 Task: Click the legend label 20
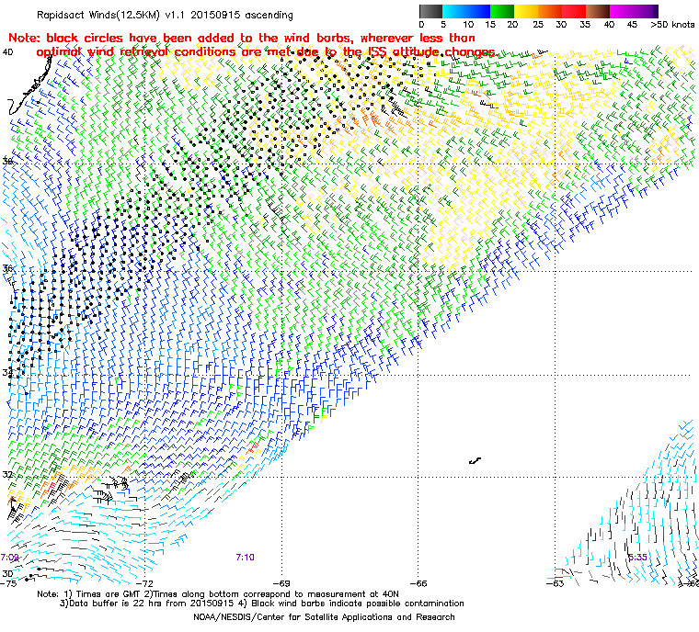point(512,25)
